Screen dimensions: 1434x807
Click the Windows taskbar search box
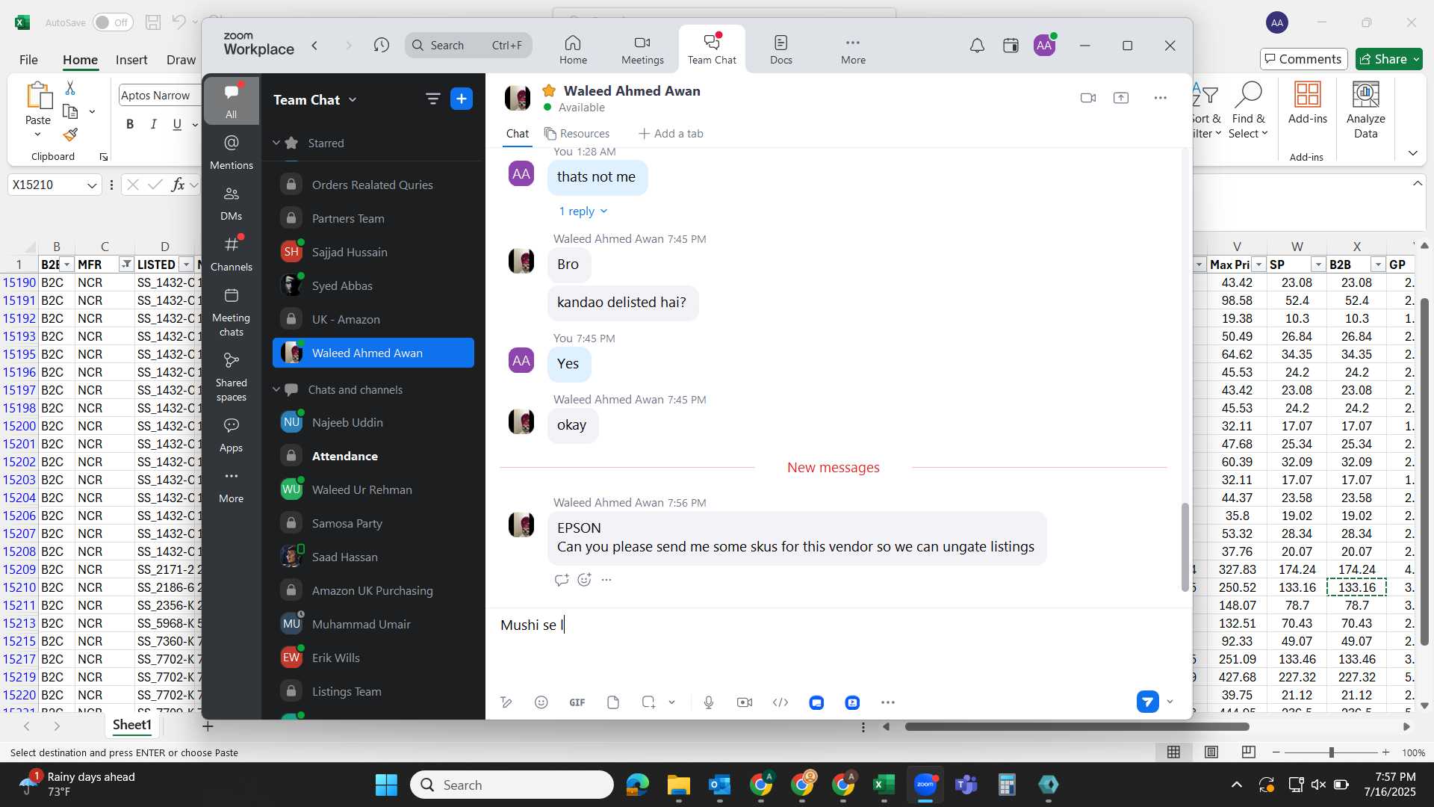click(x=512, y=785)
